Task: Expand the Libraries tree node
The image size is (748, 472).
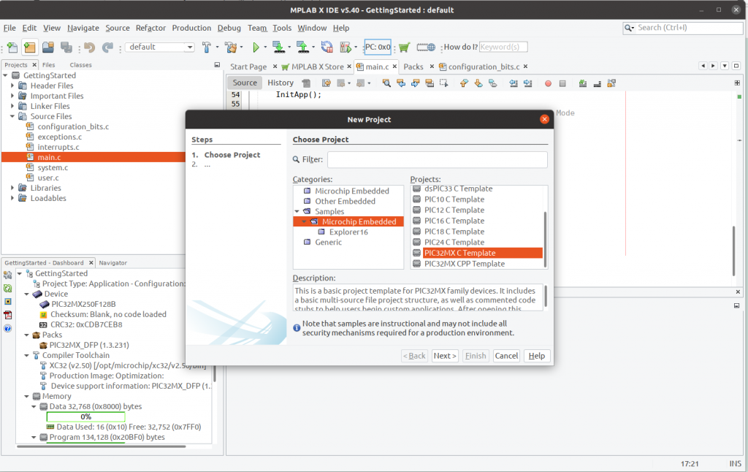Action: [x=12, y=188]
